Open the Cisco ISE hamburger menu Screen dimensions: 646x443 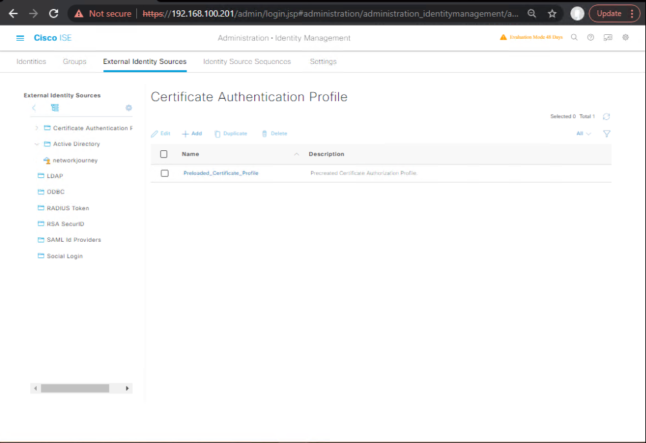pos(20,38)
